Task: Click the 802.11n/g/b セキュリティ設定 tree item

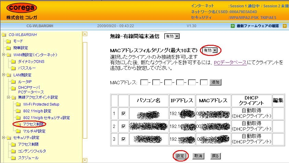Action: point(46,118)
